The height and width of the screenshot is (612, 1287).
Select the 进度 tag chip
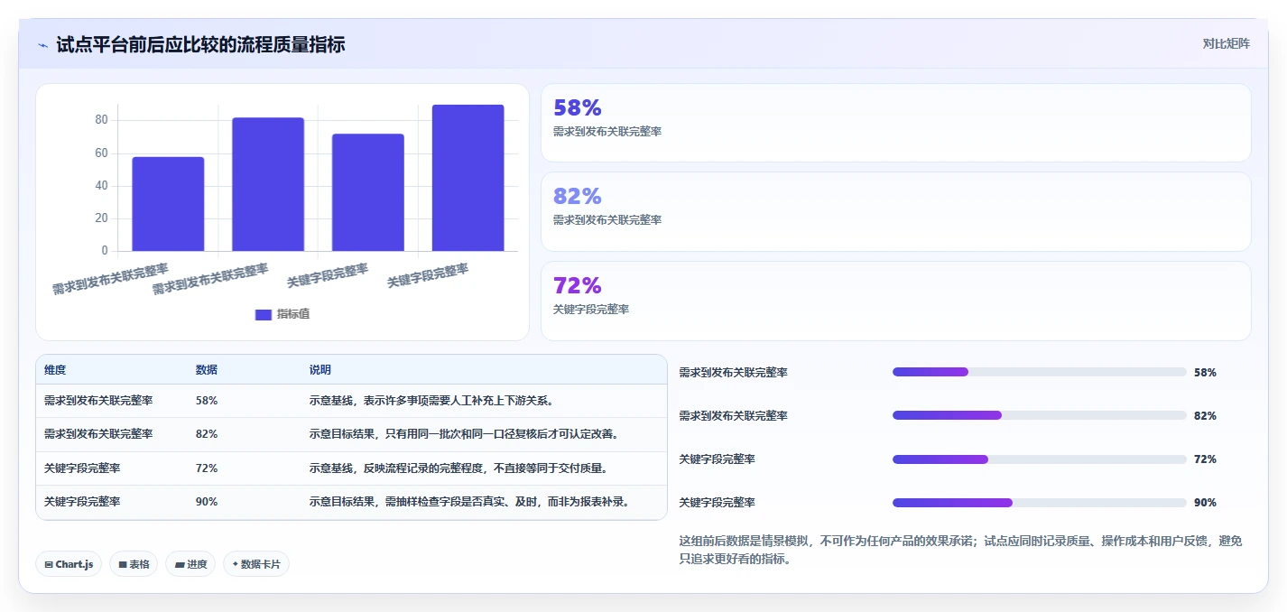coord(190,564)
